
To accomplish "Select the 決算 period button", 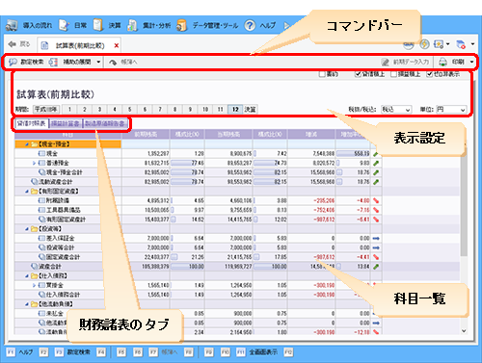I will click(251, 110).
